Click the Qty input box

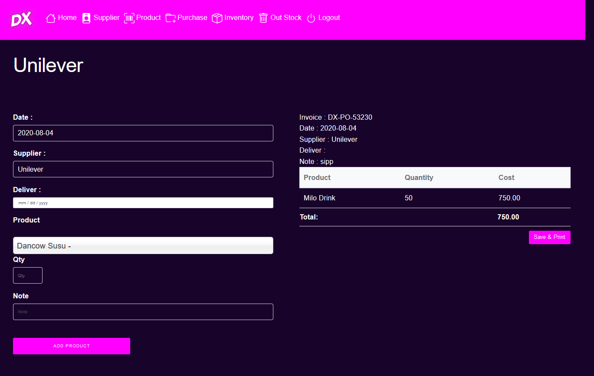28,275
